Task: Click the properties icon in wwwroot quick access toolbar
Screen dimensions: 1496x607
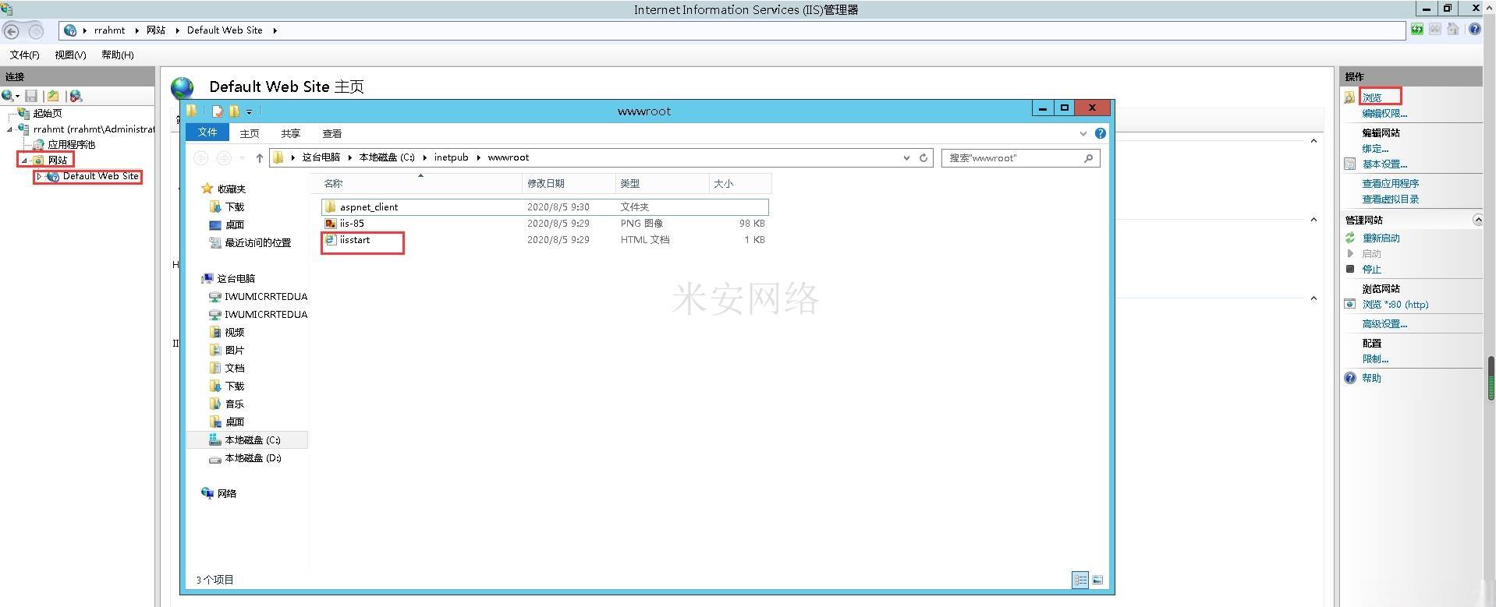Action: click(218, 111)
